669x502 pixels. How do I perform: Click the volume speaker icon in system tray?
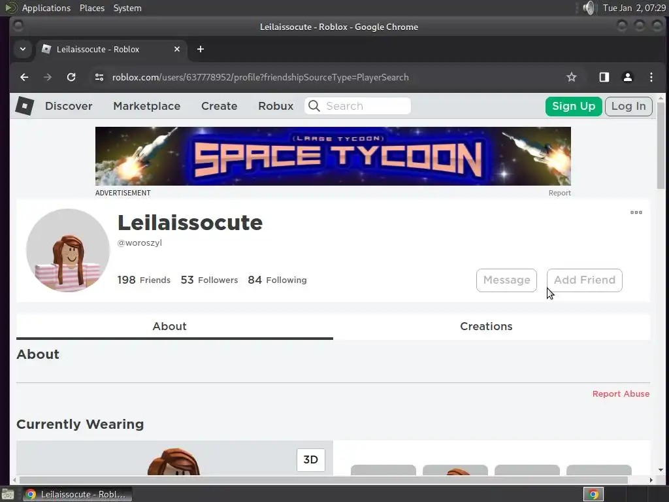click(589, 8)
